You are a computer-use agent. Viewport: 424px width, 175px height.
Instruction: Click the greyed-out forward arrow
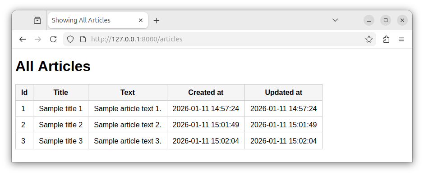[x=38, y=40]
